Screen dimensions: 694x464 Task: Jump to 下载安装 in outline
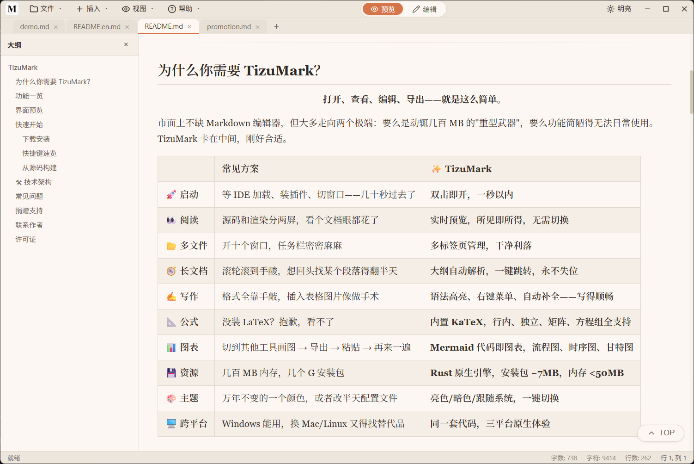(x=36, y=139)
